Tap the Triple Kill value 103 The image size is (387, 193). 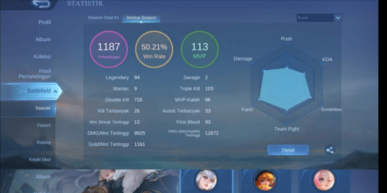tap(209, 89)
